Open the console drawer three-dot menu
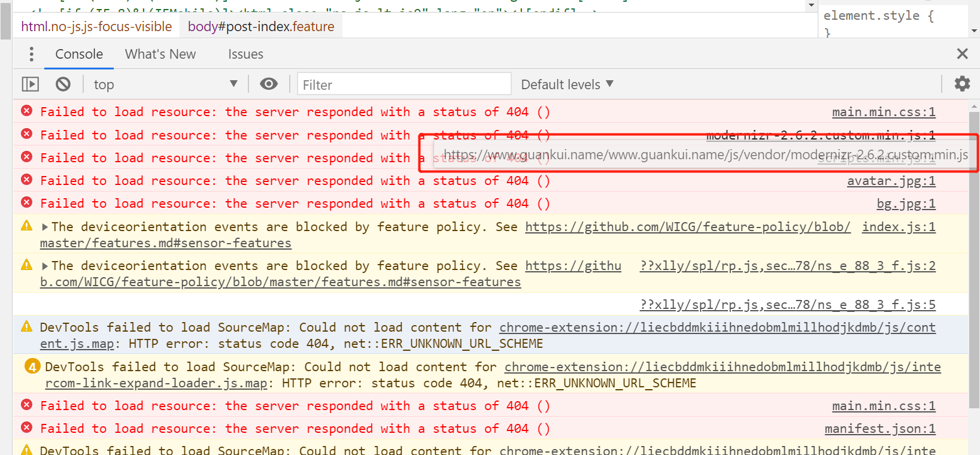Screen dimensions: 980x455 point(31,54)
